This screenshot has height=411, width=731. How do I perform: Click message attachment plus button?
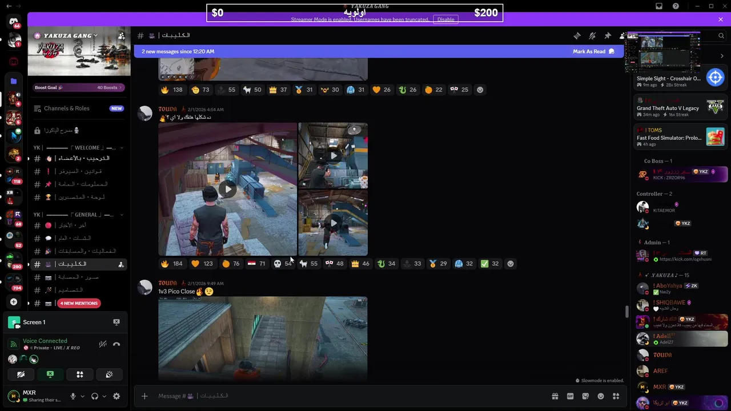click(144, 396)
